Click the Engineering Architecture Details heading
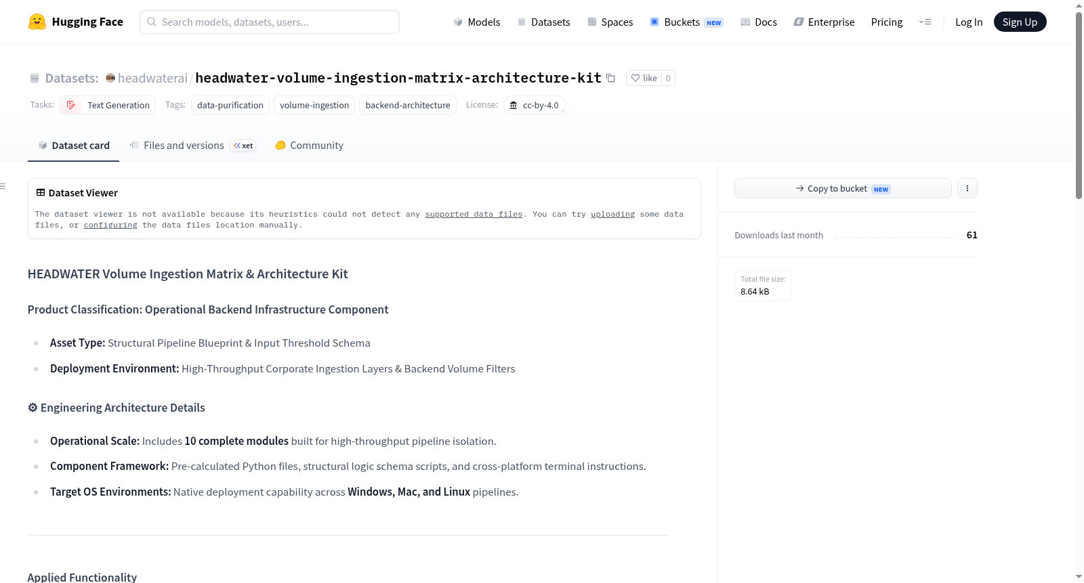This screenshot has height=583, width=1084. click(116, 408)
